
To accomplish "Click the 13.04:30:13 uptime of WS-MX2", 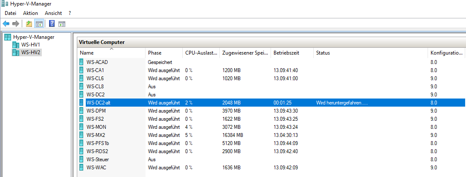I will coord(285,135).
